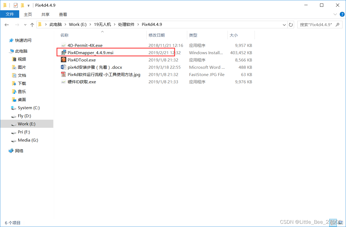Image resolution: width=346 pixels, height=227 pixels.
Task: Click the new folder icon in title bar
Action: tap(22, 5)
